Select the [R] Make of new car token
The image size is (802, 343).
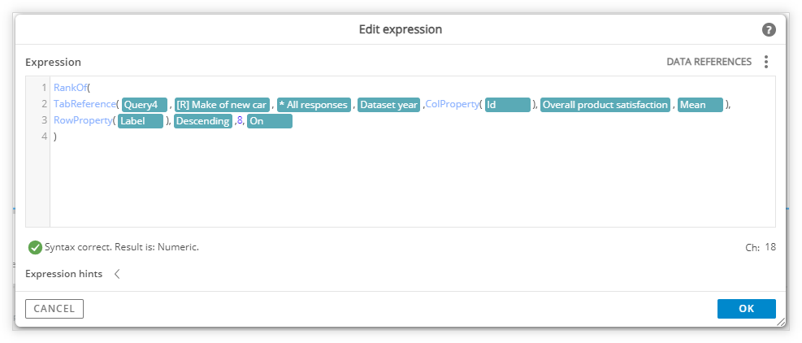222,105
